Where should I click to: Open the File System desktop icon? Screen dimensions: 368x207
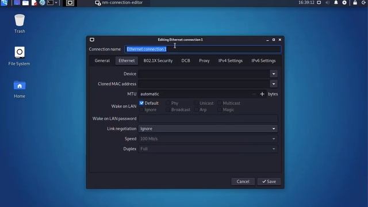pyautogui.click(x=19, y=56)
